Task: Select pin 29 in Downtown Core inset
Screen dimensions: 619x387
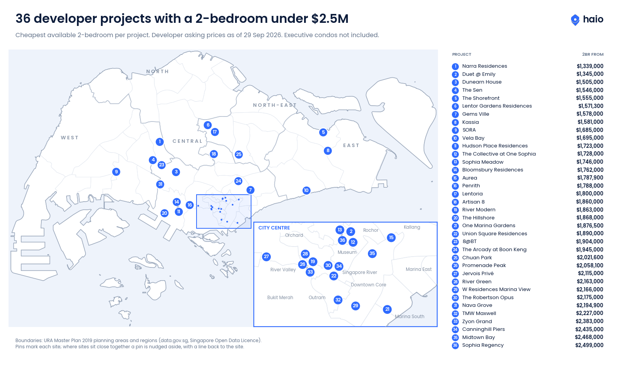Action: coord(356,306)
